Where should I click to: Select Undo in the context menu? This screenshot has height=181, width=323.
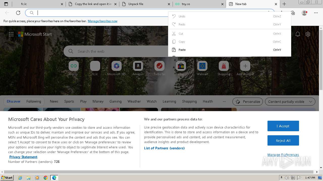pos(230,16)
